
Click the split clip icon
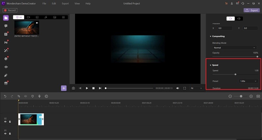coord(26,96)
